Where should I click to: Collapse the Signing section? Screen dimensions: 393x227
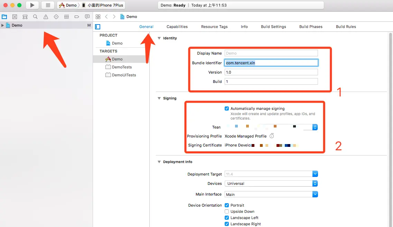click(x=159, y=98)
